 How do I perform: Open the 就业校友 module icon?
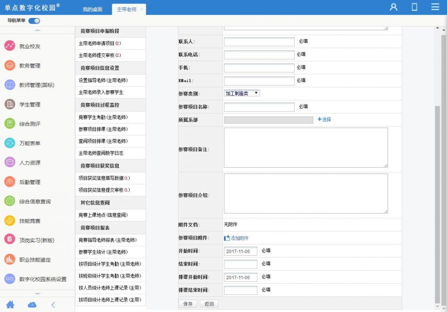[10, 45]
